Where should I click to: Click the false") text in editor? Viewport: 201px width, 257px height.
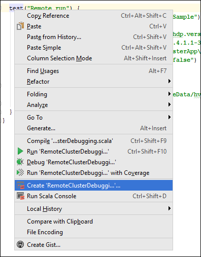pyautogui.click(x=185, y=60)
